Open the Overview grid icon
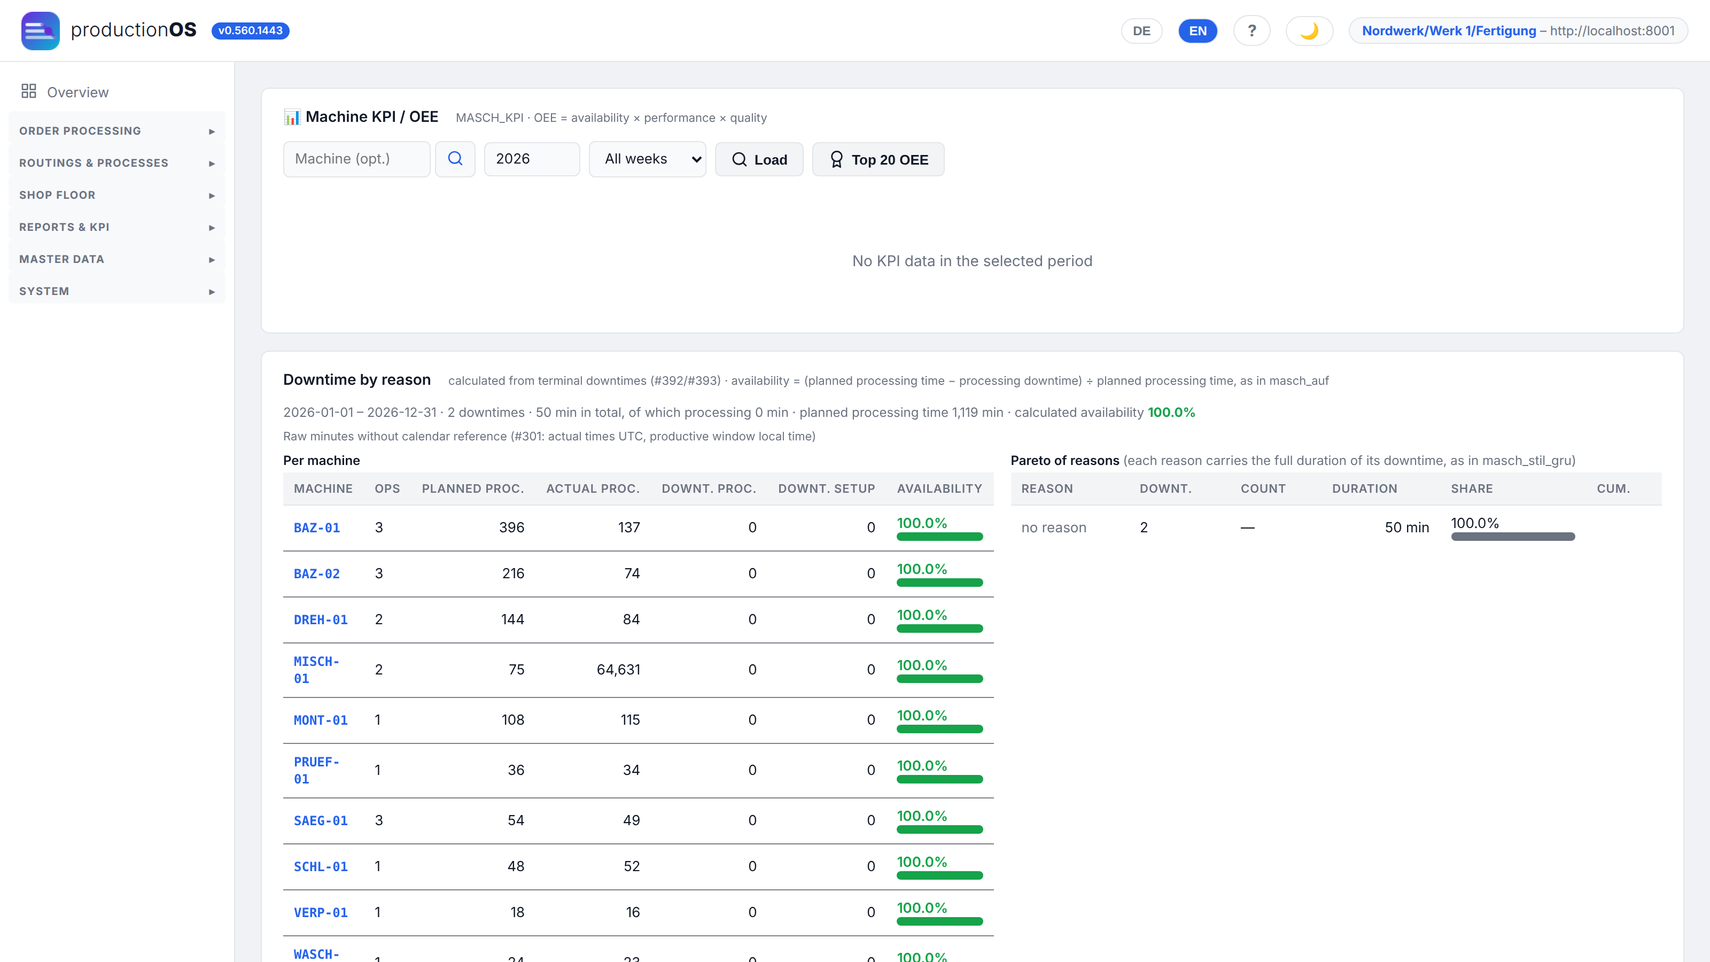 [x=28, y=91]
